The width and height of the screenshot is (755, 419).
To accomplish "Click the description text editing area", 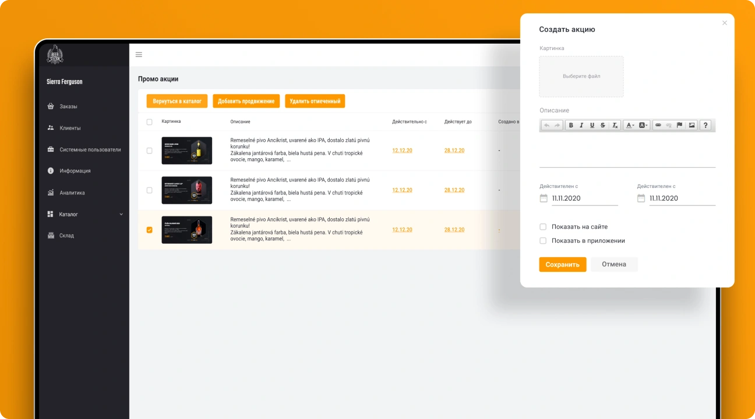I will 627,150.
